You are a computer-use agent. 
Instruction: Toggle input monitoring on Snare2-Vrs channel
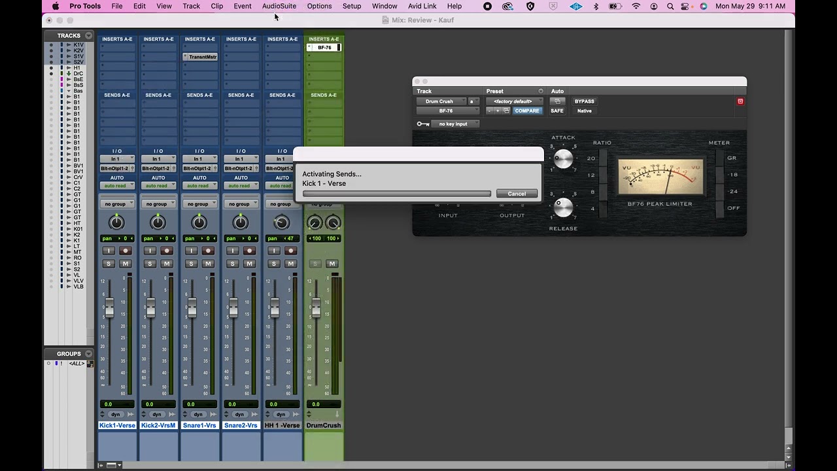[232, 251]
